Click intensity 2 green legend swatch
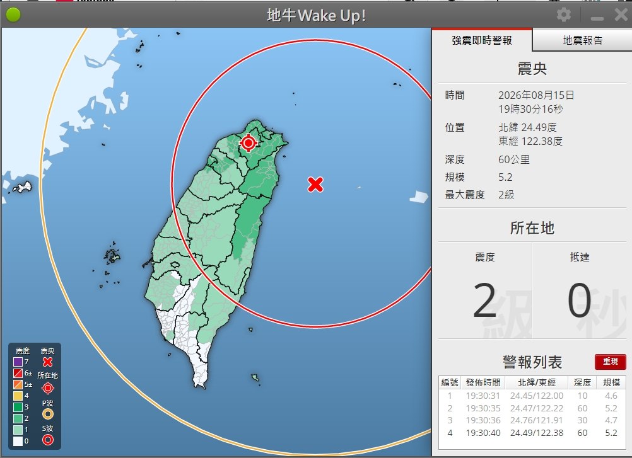The height and width of the screenshot is (458, 632). 18,418
